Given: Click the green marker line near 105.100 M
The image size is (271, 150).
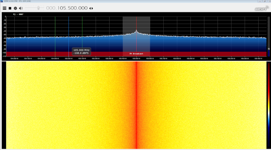Looking at the screenshot, I should point(82,36).
